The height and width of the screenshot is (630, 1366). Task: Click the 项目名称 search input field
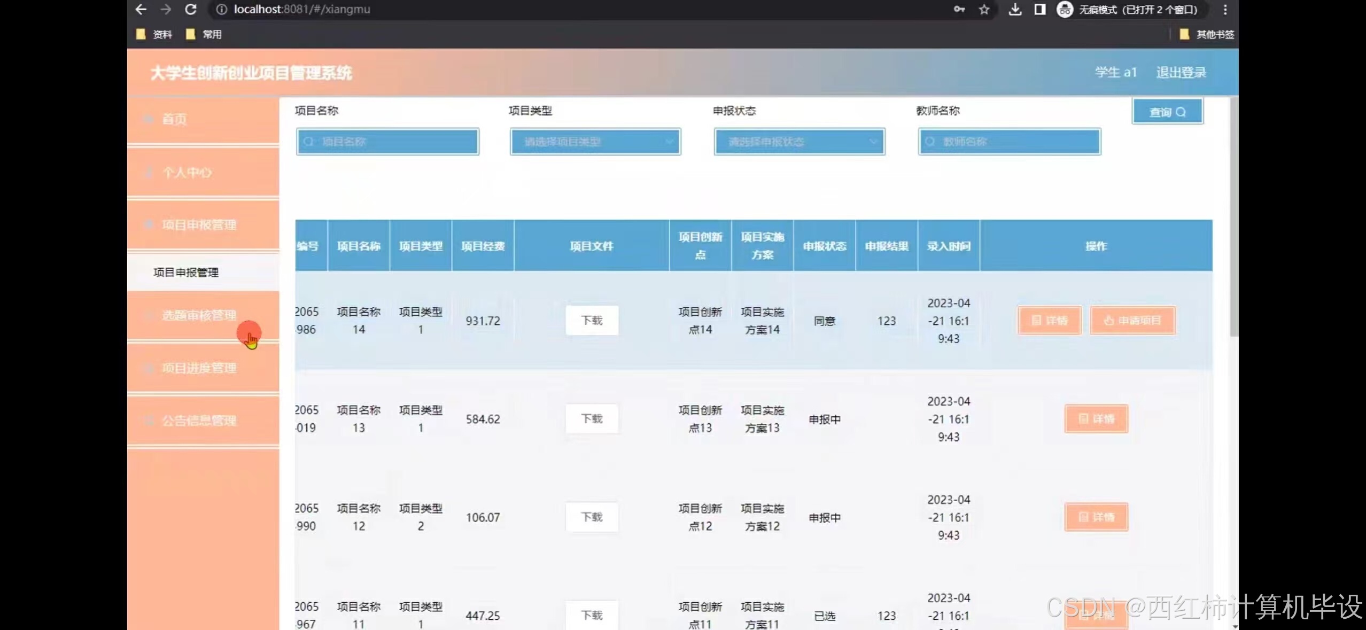click(x=388, y=142)
